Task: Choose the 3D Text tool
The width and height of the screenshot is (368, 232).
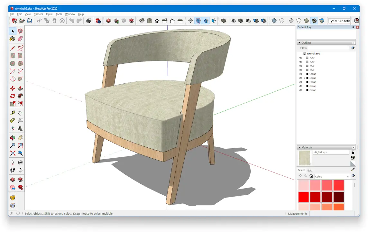Action: pos(20,128)
